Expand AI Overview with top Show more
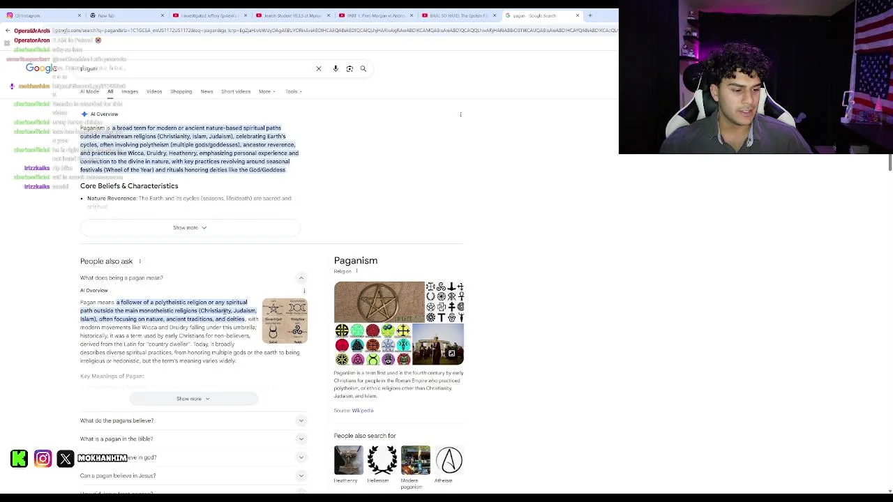The height and width of the screenshot is (502, 893). 190,228
